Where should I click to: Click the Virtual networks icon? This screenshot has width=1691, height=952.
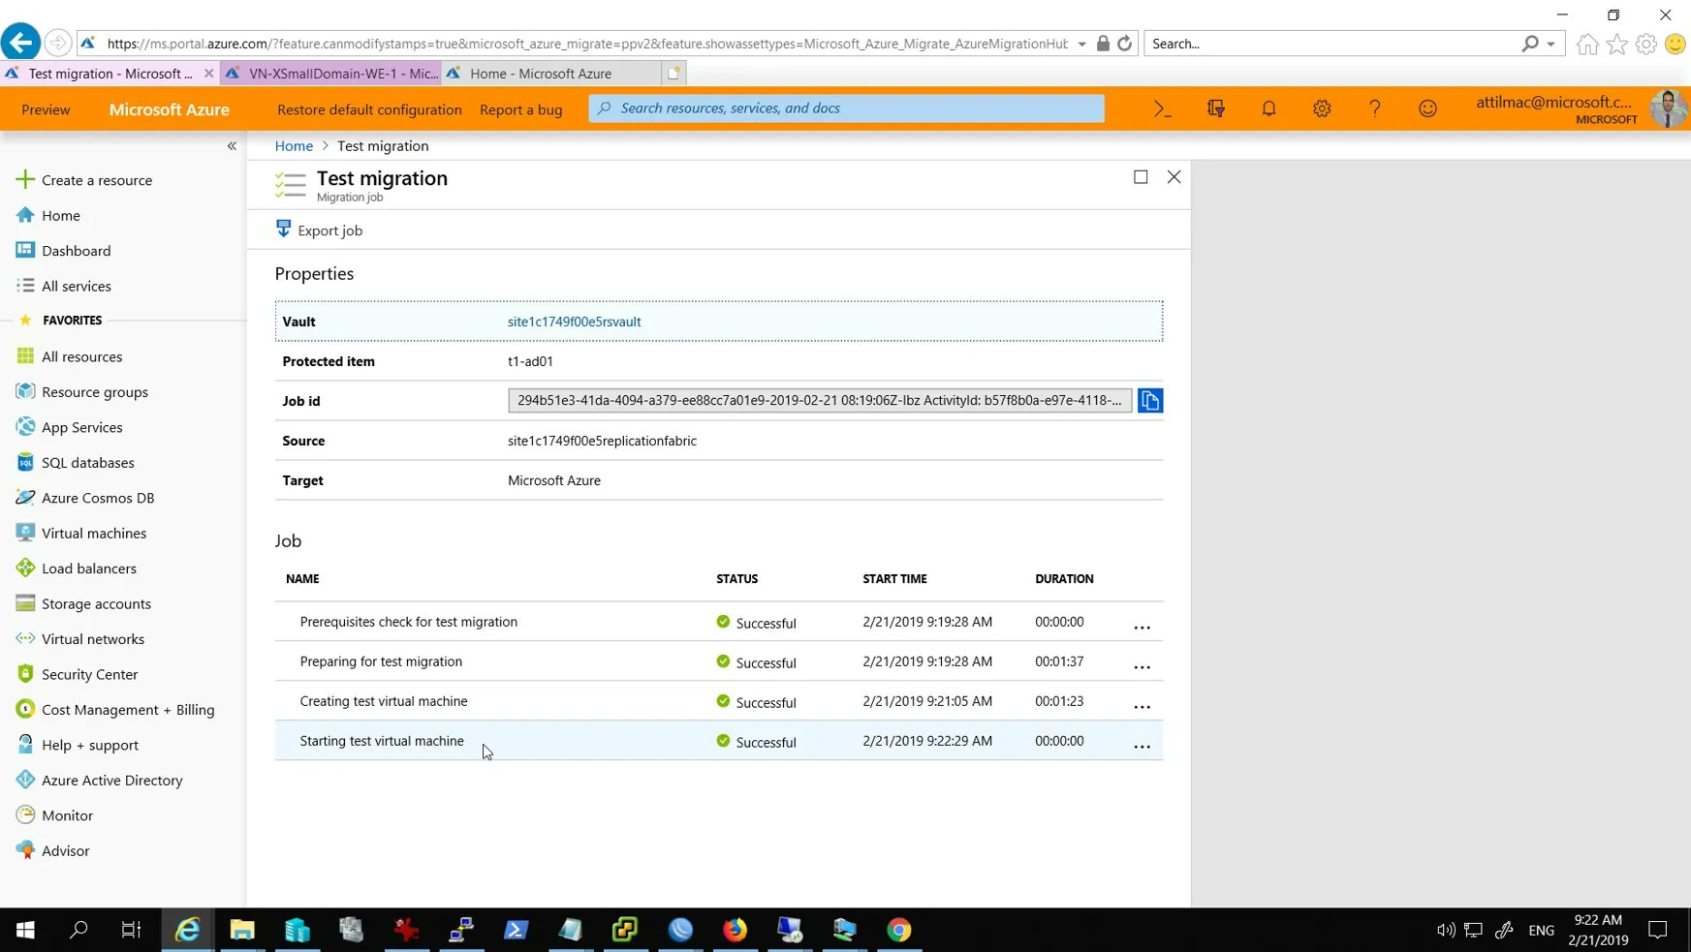(x=25, y=639)
